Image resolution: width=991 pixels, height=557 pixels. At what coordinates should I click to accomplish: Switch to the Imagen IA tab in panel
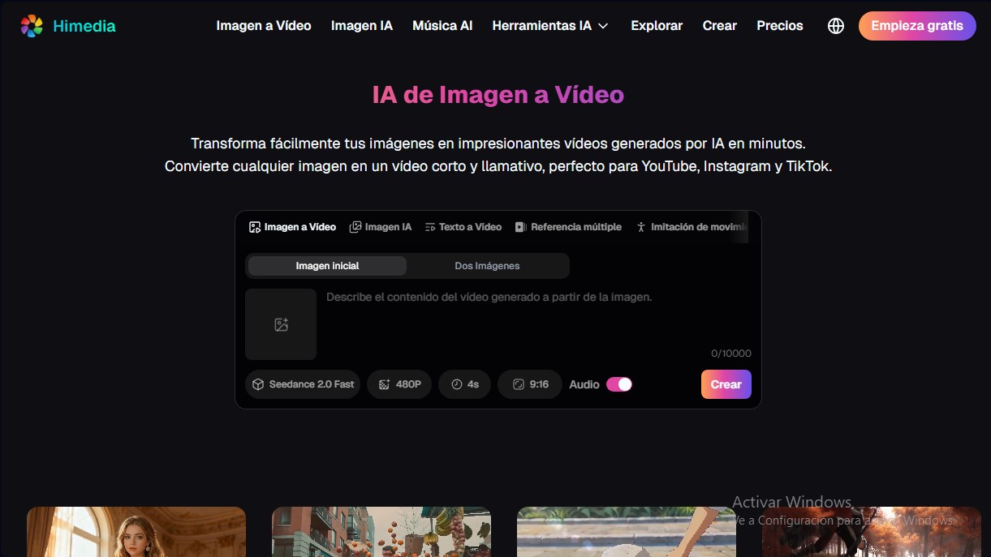pyautogui.click(x=381, y=227)
